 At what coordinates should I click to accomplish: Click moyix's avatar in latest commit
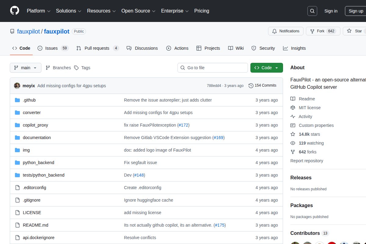17,86
